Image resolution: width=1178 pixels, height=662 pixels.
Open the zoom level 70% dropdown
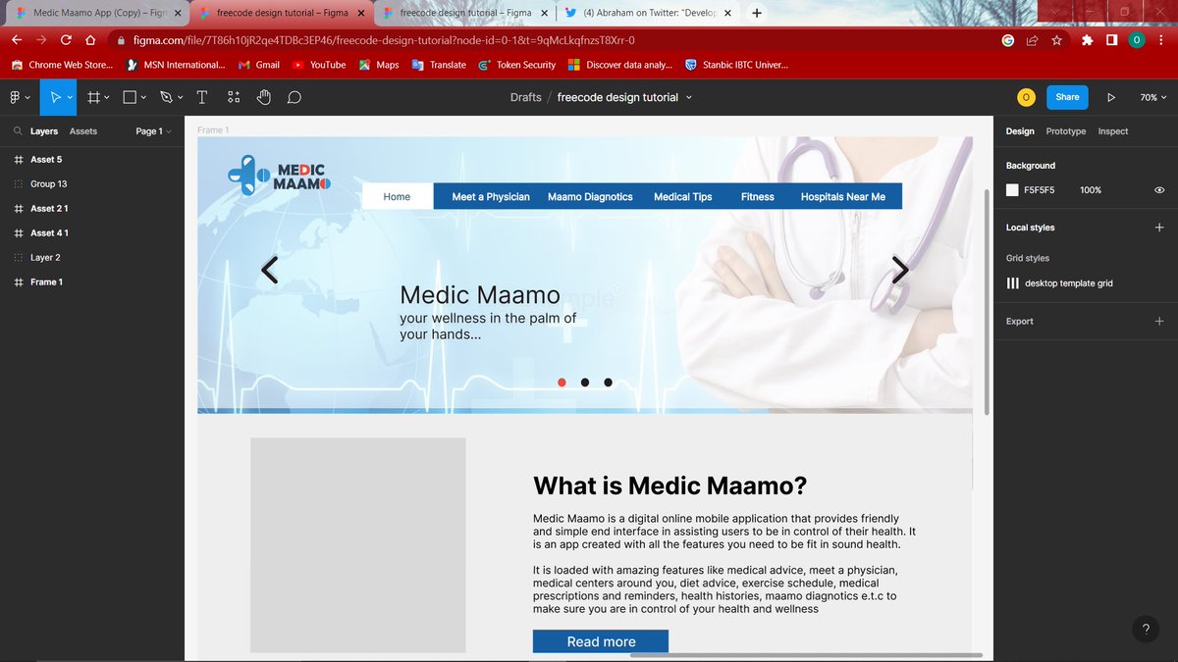(x=1153, y=97)
